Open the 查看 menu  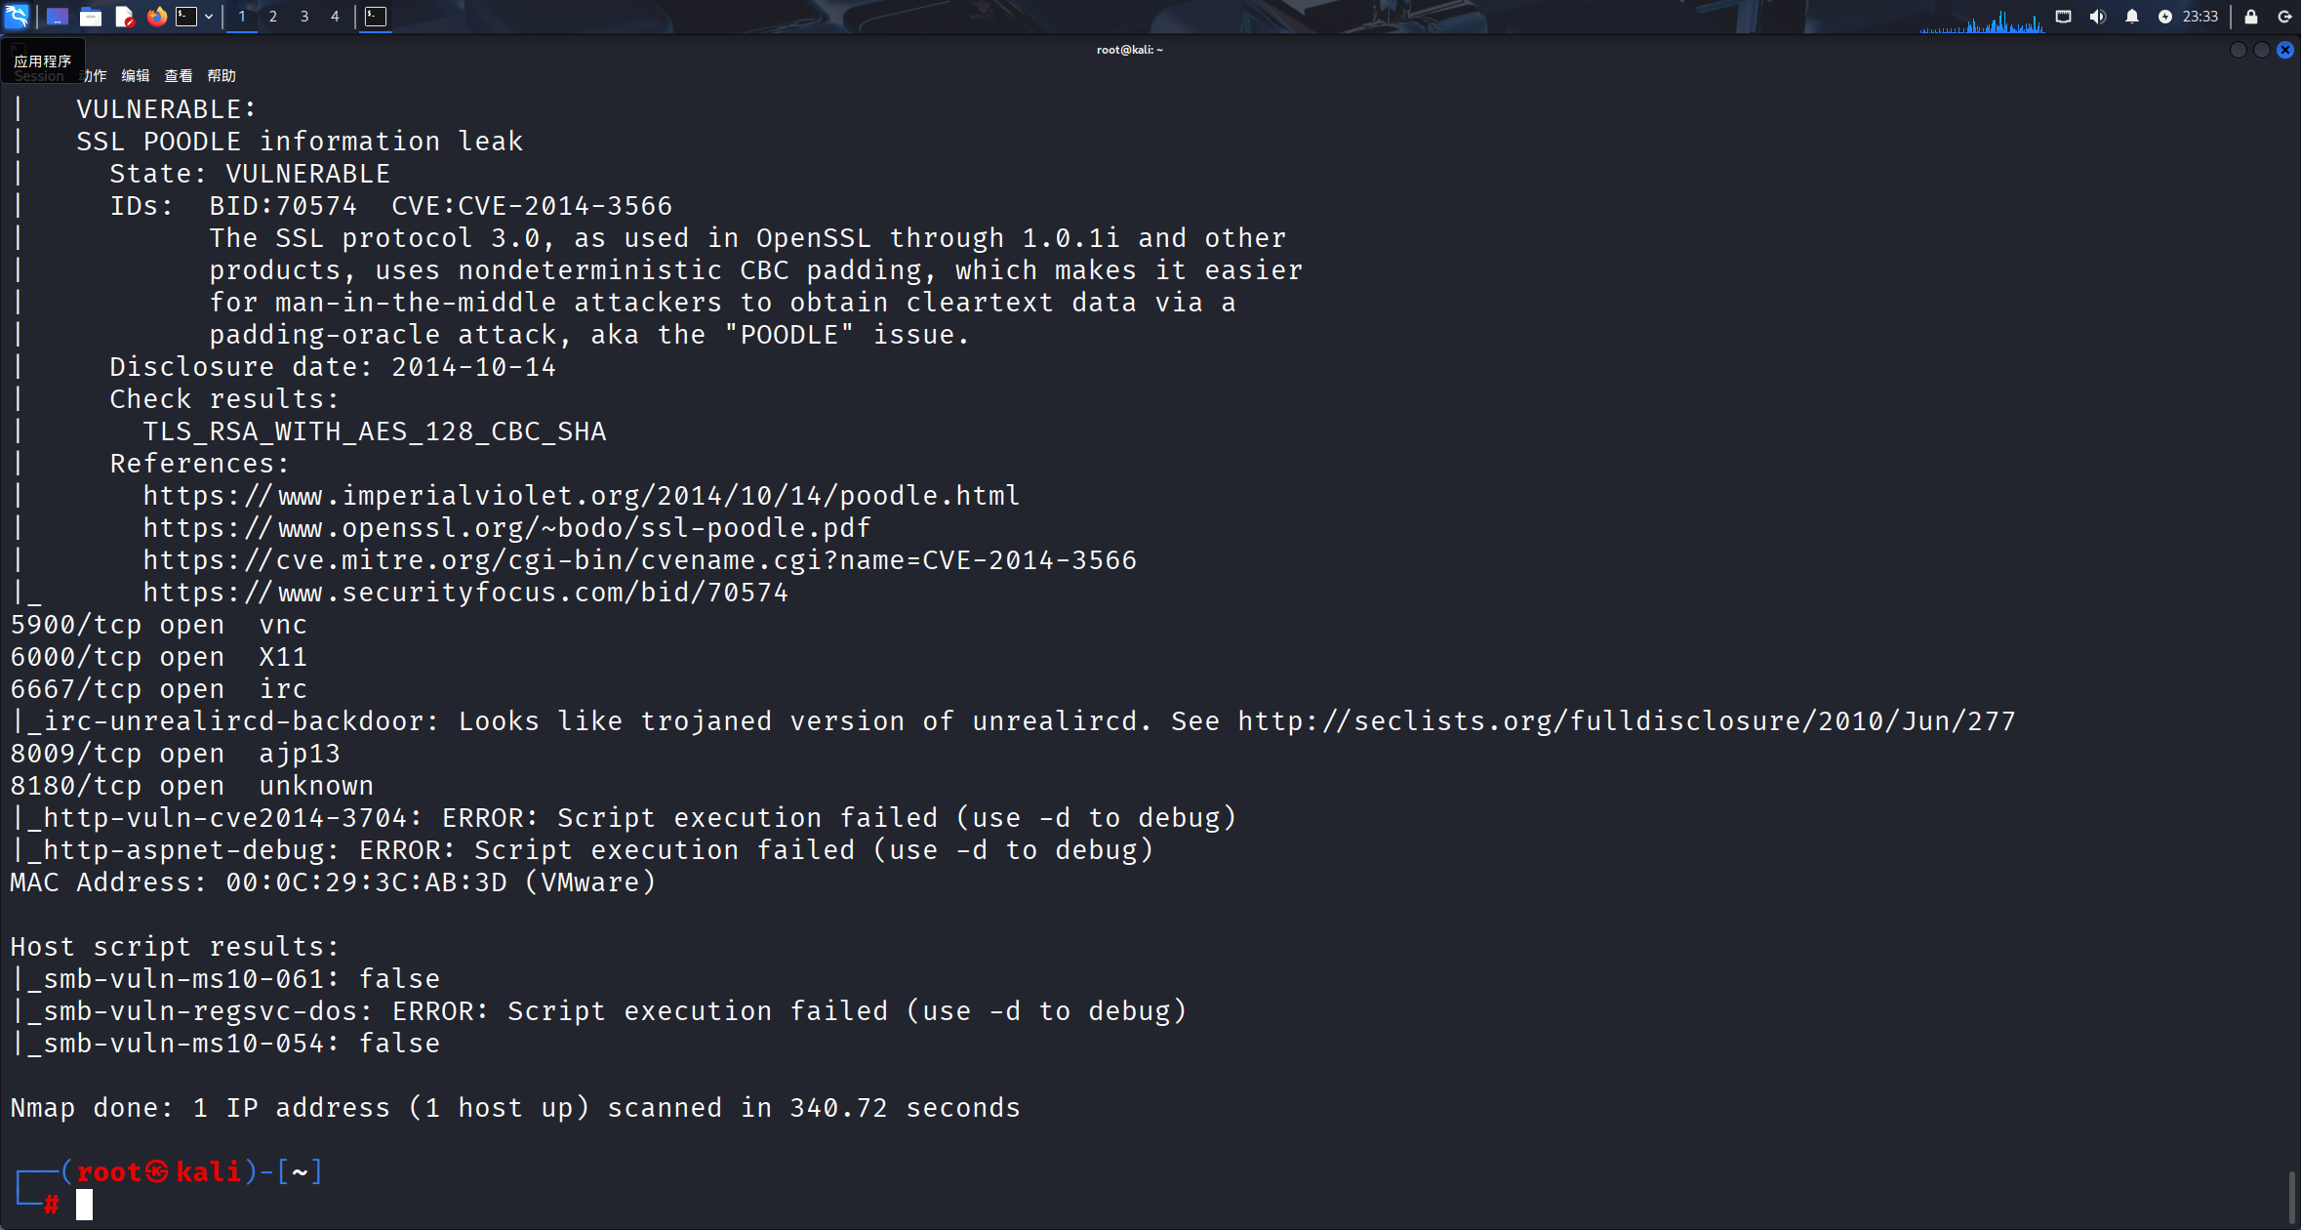click(179, 75)
